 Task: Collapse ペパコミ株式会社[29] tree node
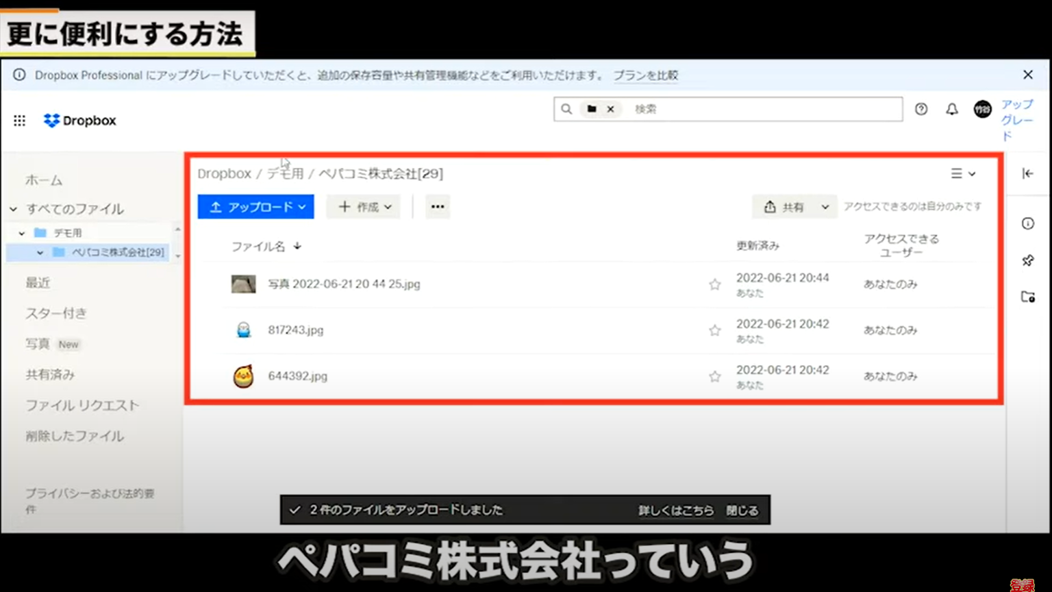pyautogui.click(x=40, y=253)
